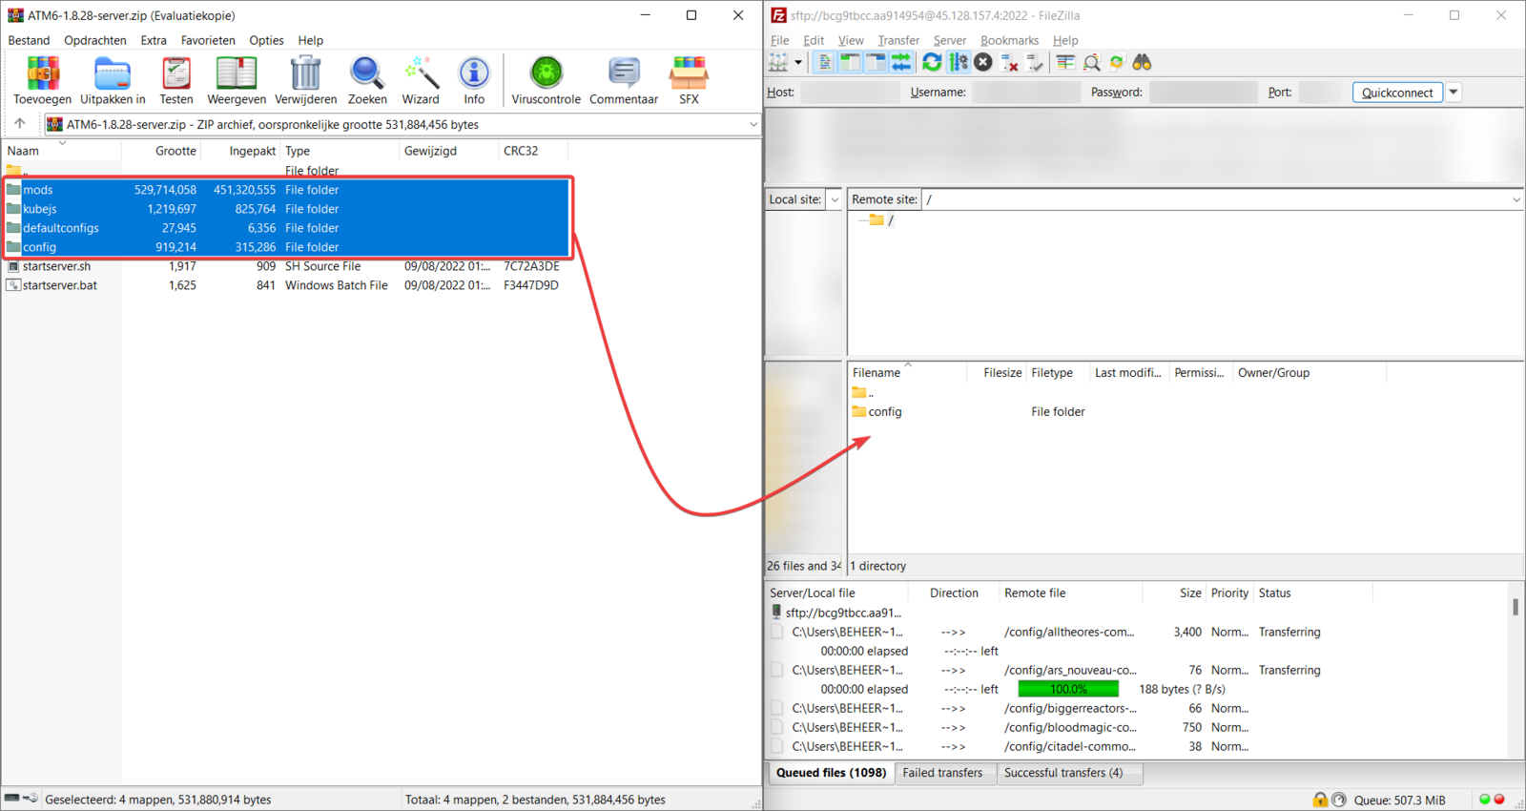Select the defaultconfigs folder row
Viewport: 1526px width, 811px height.
pos(286,228)
